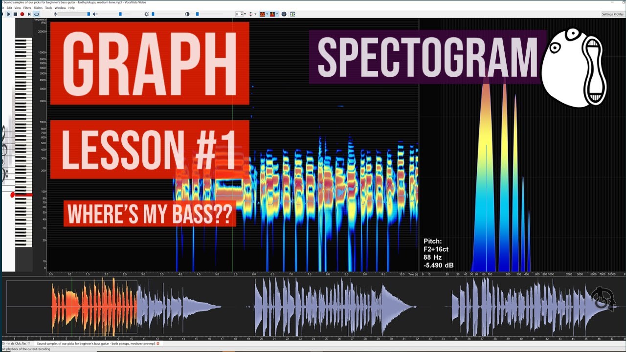Click the 'F2+16ct' pitch note value

pos(436,249)
